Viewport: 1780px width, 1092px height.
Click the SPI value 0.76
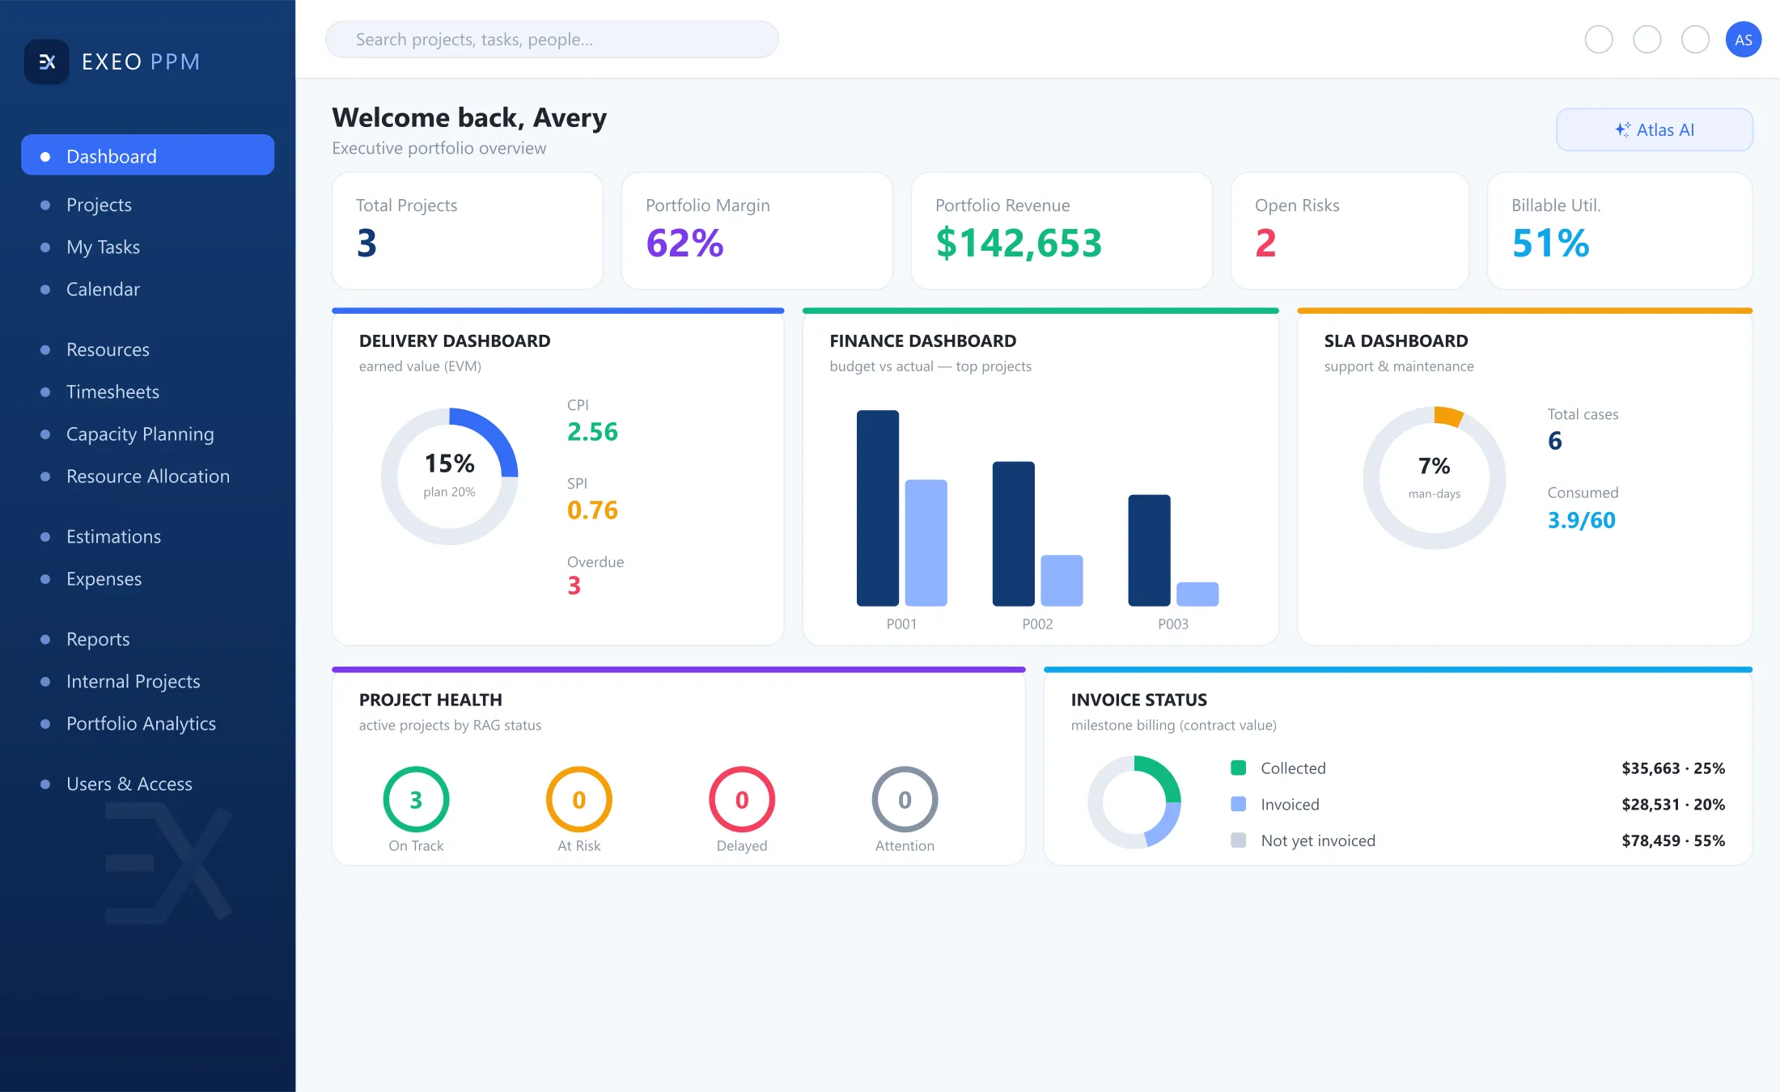[592, 510]
